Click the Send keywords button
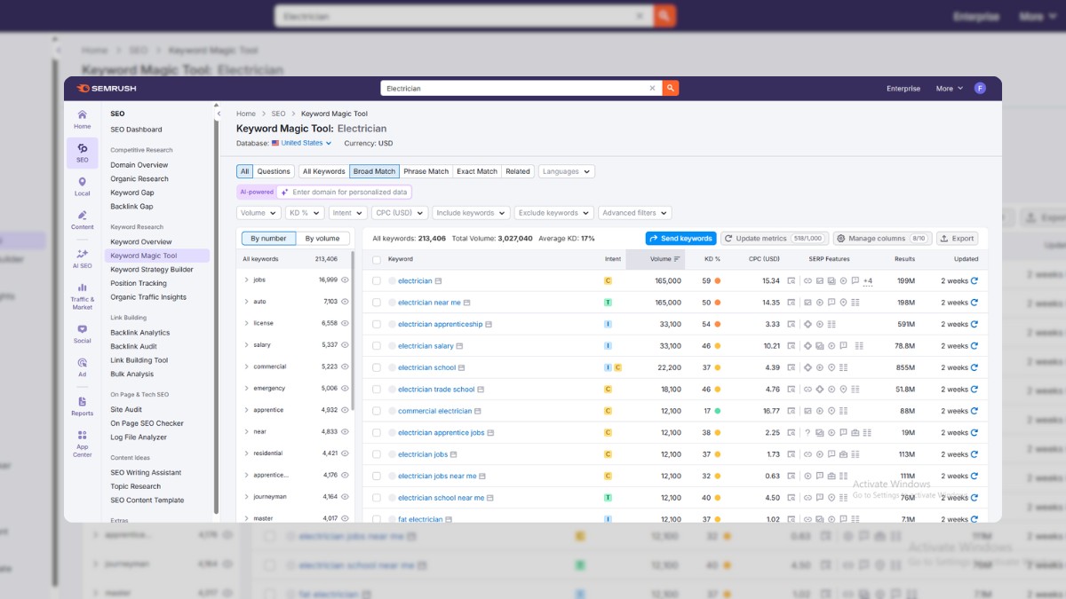 point(680,239)
